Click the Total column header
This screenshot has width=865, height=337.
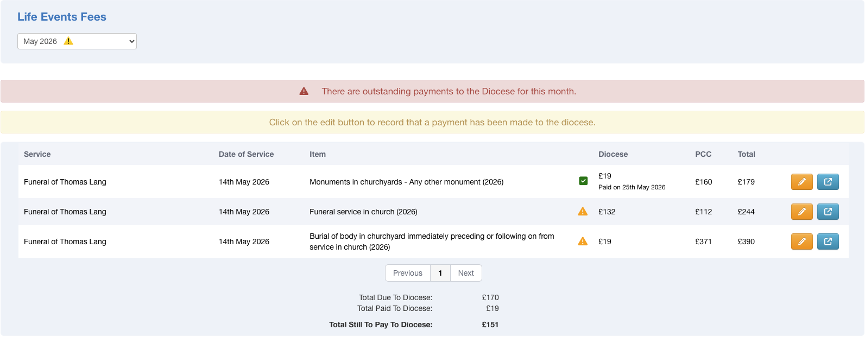point(746,154)
